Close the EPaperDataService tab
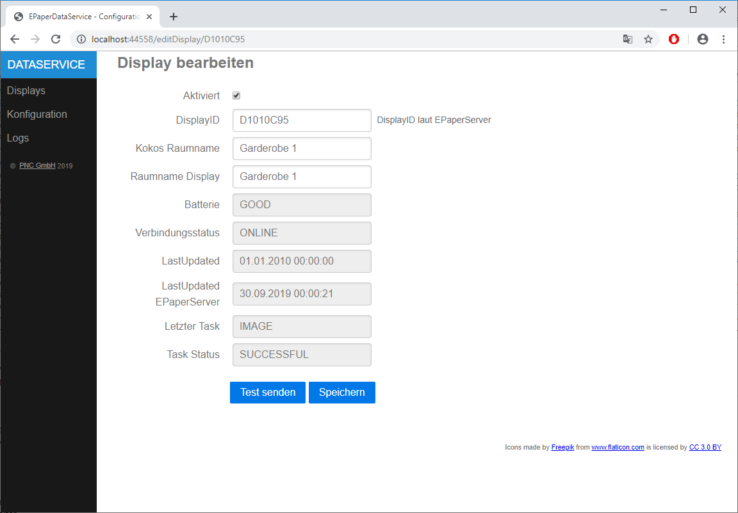 point(149,17)
